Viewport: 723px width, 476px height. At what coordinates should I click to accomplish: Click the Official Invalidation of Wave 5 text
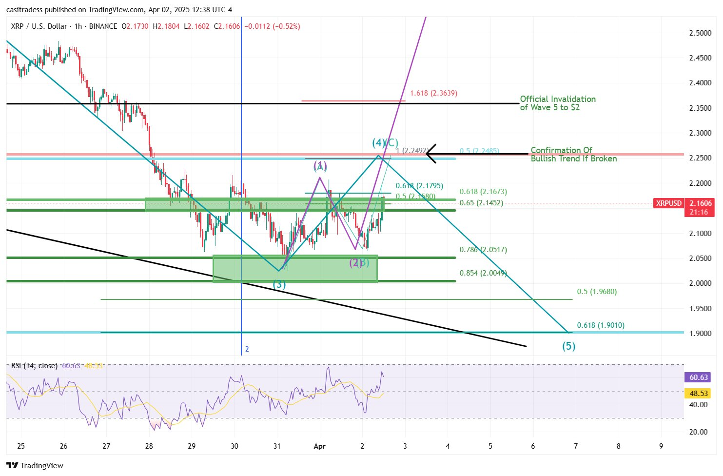[557, 103]
